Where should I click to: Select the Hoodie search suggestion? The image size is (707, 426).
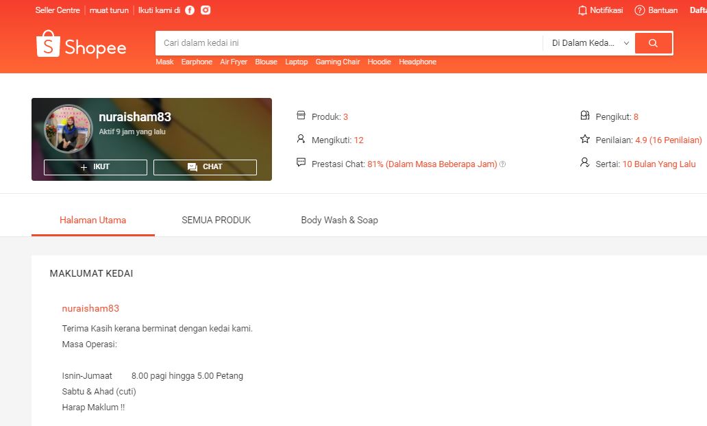(x=380, y=62)
